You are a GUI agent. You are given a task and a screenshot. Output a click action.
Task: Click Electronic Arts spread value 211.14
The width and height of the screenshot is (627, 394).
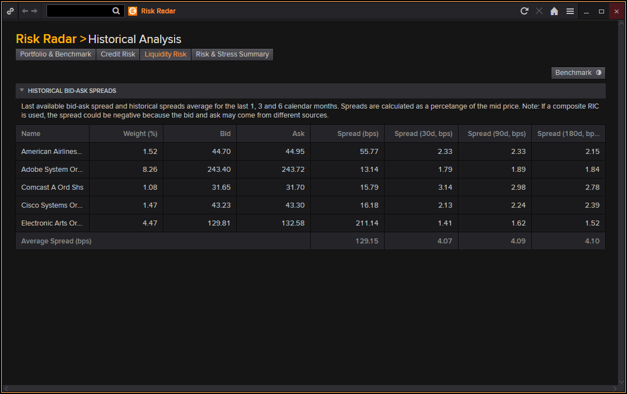367,223
